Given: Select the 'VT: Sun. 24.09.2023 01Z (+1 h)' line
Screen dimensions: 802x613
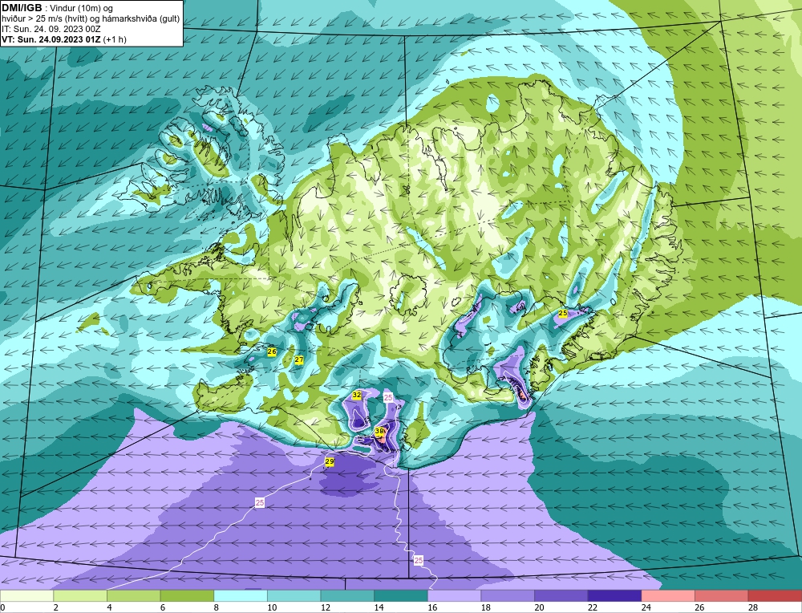Looking at the screenshot, I should (x=64, y=39).
